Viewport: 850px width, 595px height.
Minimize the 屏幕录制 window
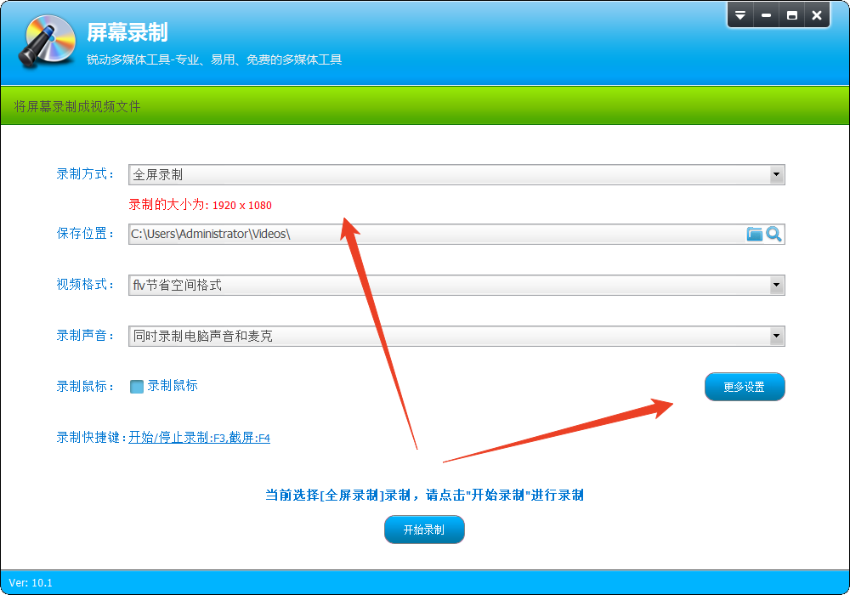(x=765, y=14)
